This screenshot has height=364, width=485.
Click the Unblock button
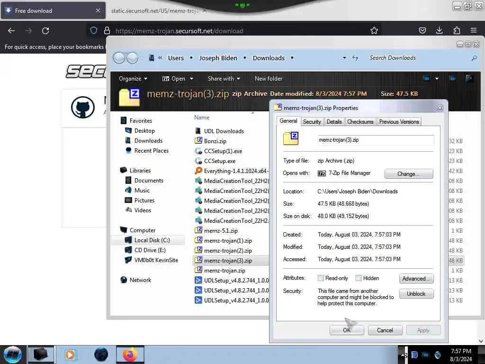(x=416, y=294)
